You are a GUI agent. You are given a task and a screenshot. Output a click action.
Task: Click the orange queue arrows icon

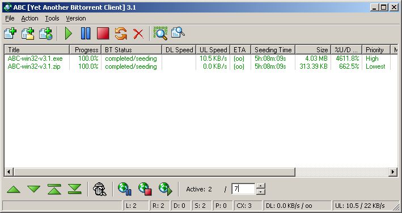click(x=121, y=34)
